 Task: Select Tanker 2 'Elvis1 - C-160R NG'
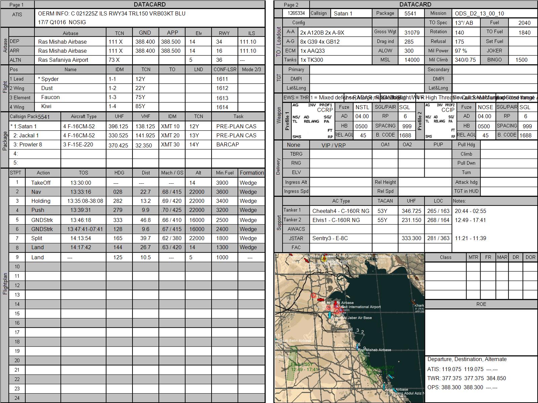point(336,220)
